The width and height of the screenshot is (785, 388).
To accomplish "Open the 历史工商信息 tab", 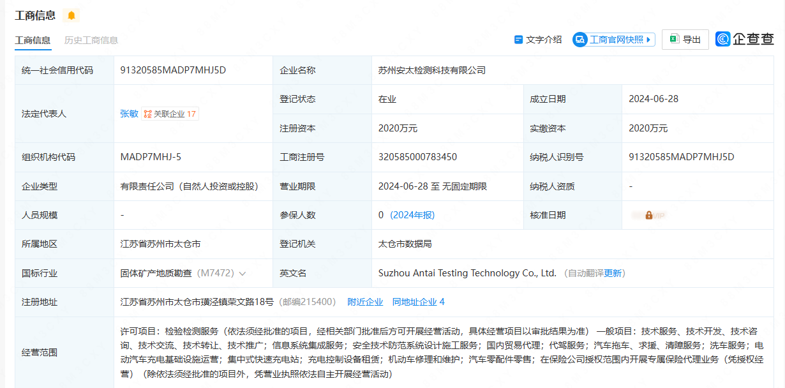I will tap(91, 40).
